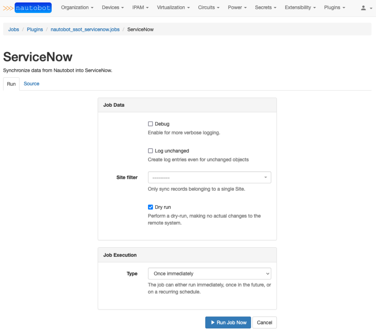Uncheck the Dry run checkbox
Image resolution: width=376 pixels, height=333 pixels.
150,207
